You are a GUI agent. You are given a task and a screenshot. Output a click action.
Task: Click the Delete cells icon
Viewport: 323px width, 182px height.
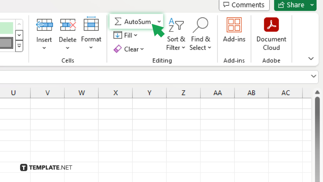tap(68, 25)
